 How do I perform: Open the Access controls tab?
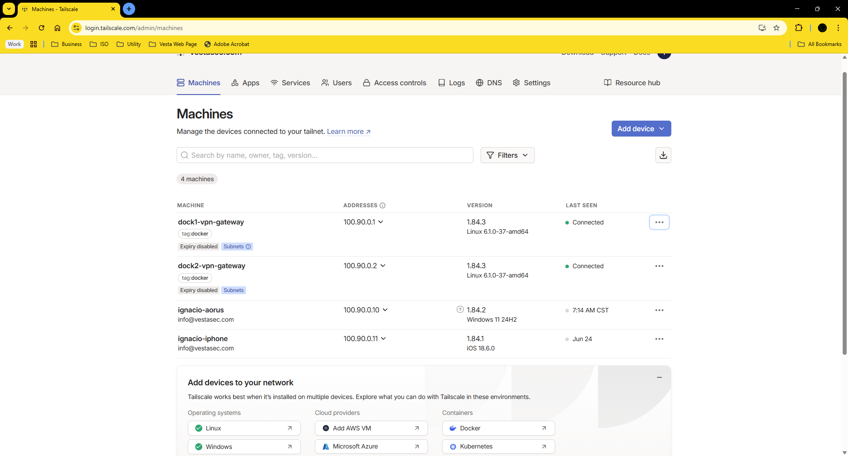(x=394, y=83)
